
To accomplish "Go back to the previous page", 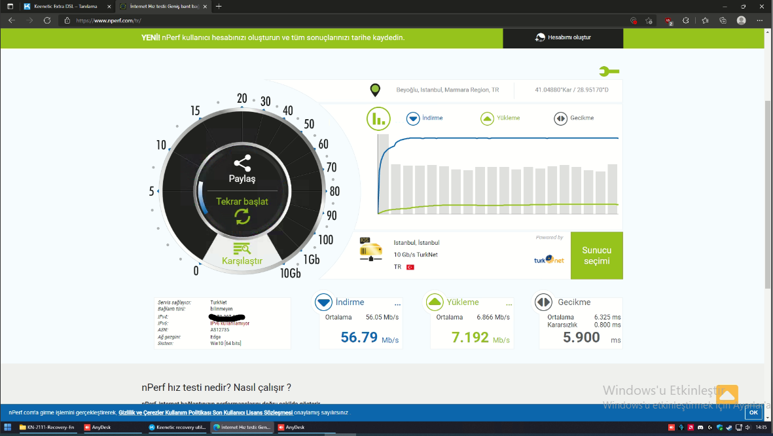I will click(x=12, y=20).
